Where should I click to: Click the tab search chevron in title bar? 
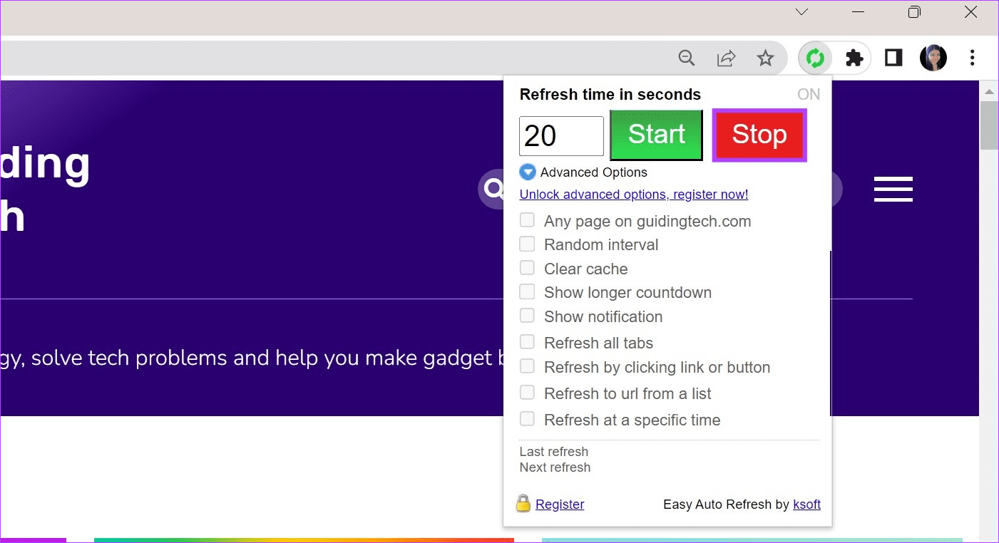click(801, 12)
